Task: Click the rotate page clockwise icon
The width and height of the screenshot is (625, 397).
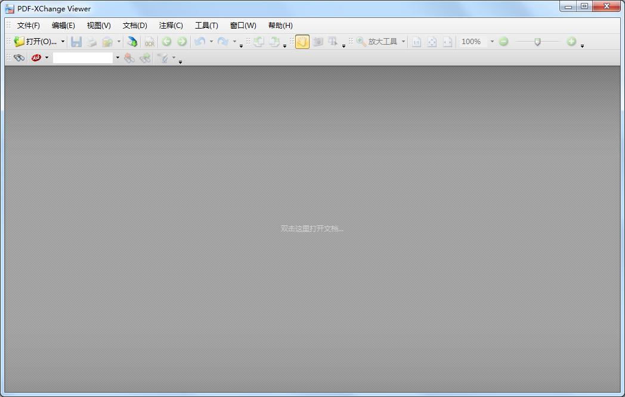Action: [274, 42]
